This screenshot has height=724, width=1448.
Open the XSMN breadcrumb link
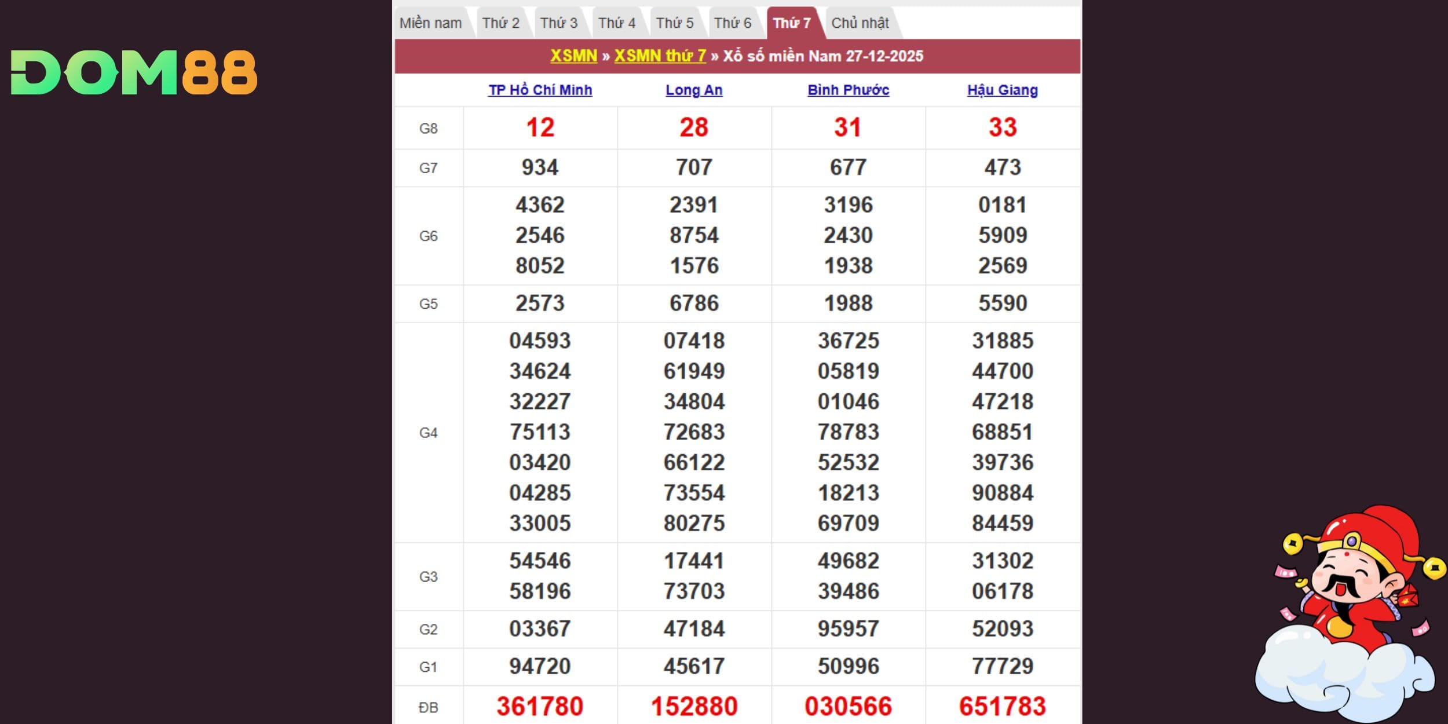click(573, 56)
